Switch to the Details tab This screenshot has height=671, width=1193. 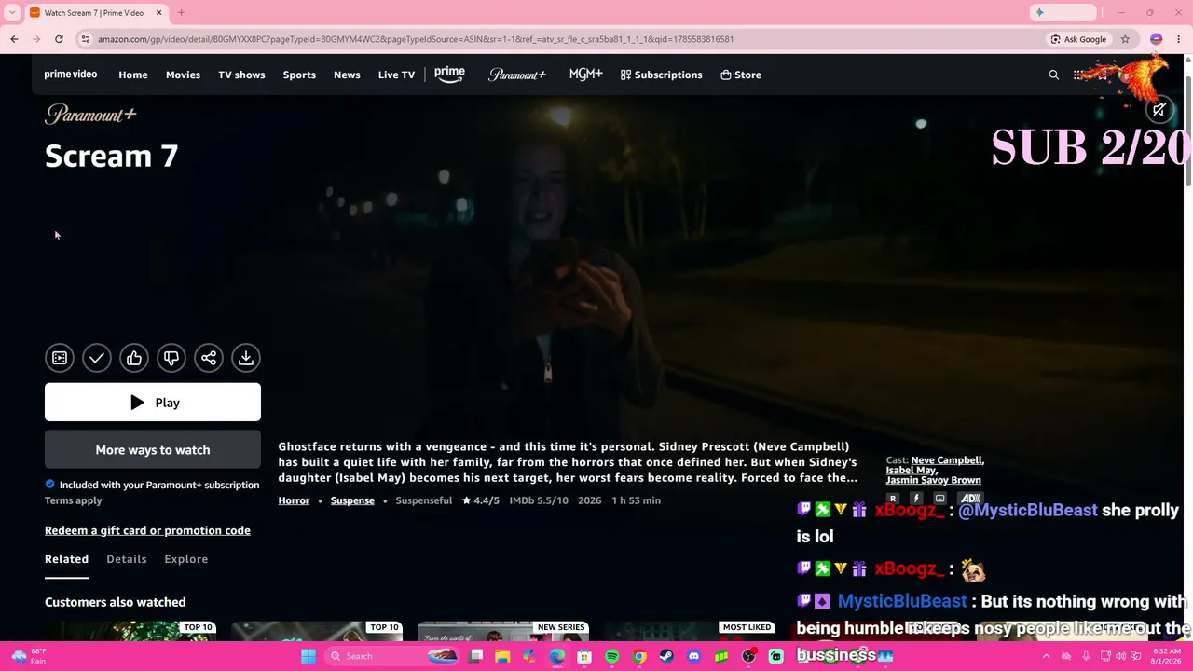[127, 559]
